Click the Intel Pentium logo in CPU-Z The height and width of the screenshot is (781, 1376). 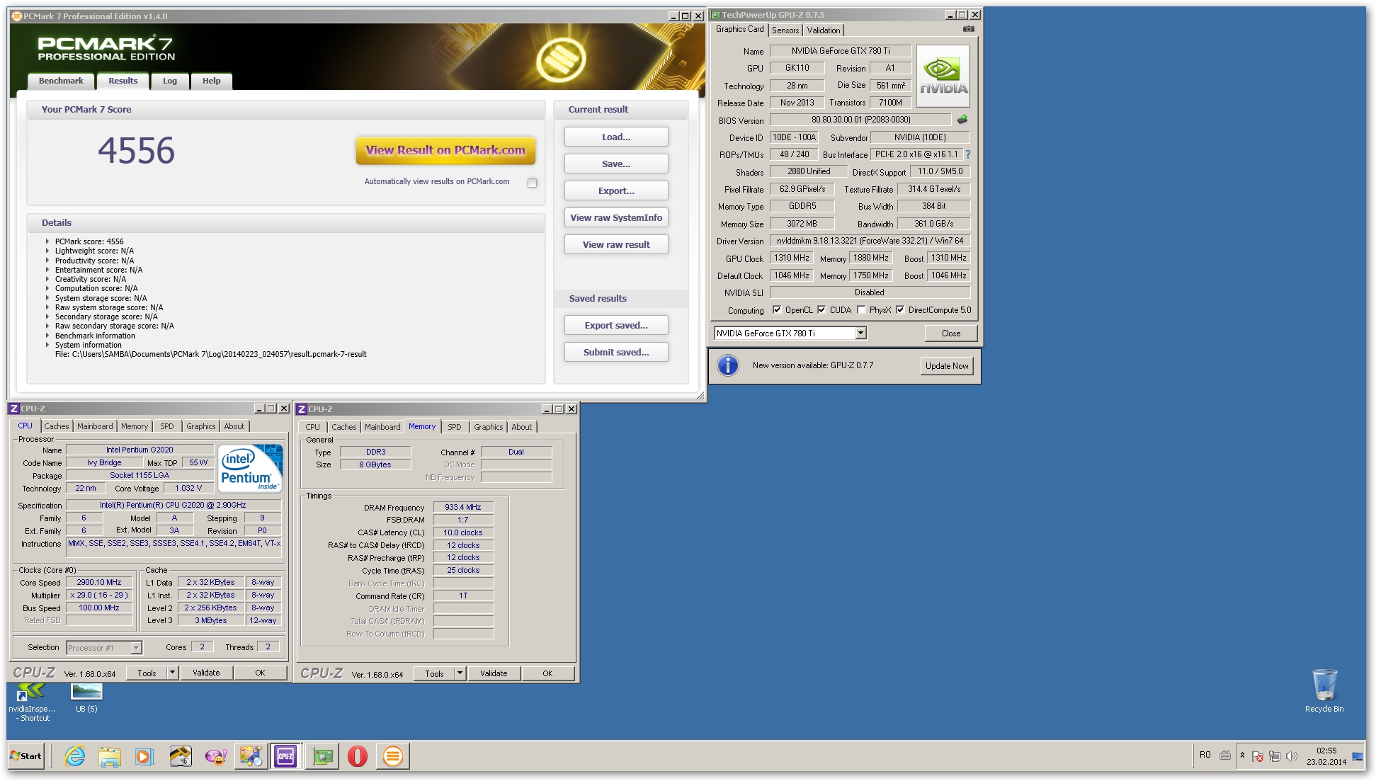250,468
